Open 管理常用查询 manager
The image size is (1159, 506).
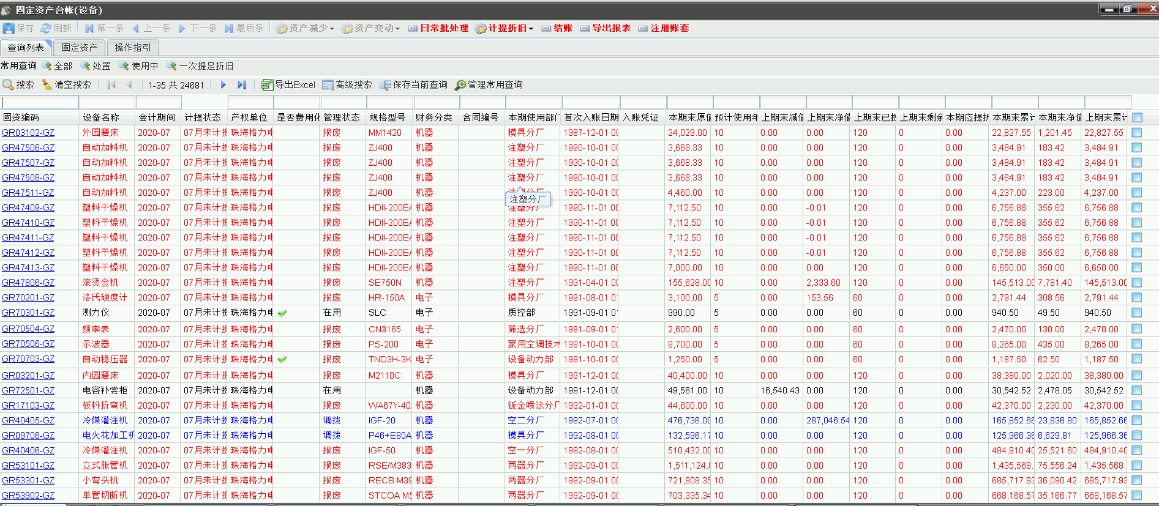pos(489,84)
